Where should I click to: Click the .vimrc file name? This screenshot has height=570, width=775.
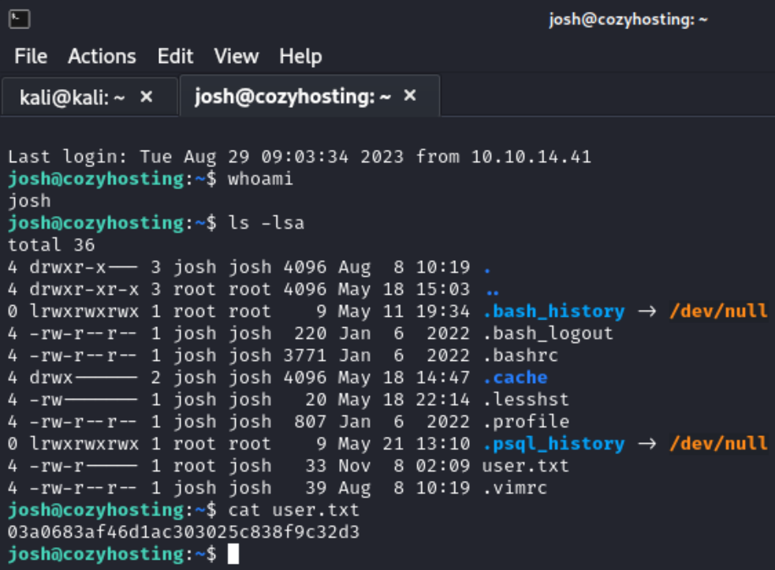click(515, 488)
